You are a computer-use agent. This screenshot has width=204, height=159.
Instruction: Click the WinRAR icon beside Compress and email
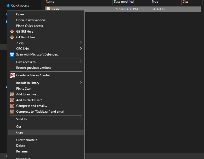[x=12, y=106]
